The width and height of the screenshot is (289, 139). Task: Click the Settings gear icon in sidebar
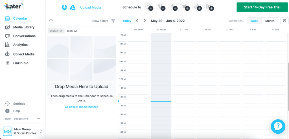[x=7, y=104]
